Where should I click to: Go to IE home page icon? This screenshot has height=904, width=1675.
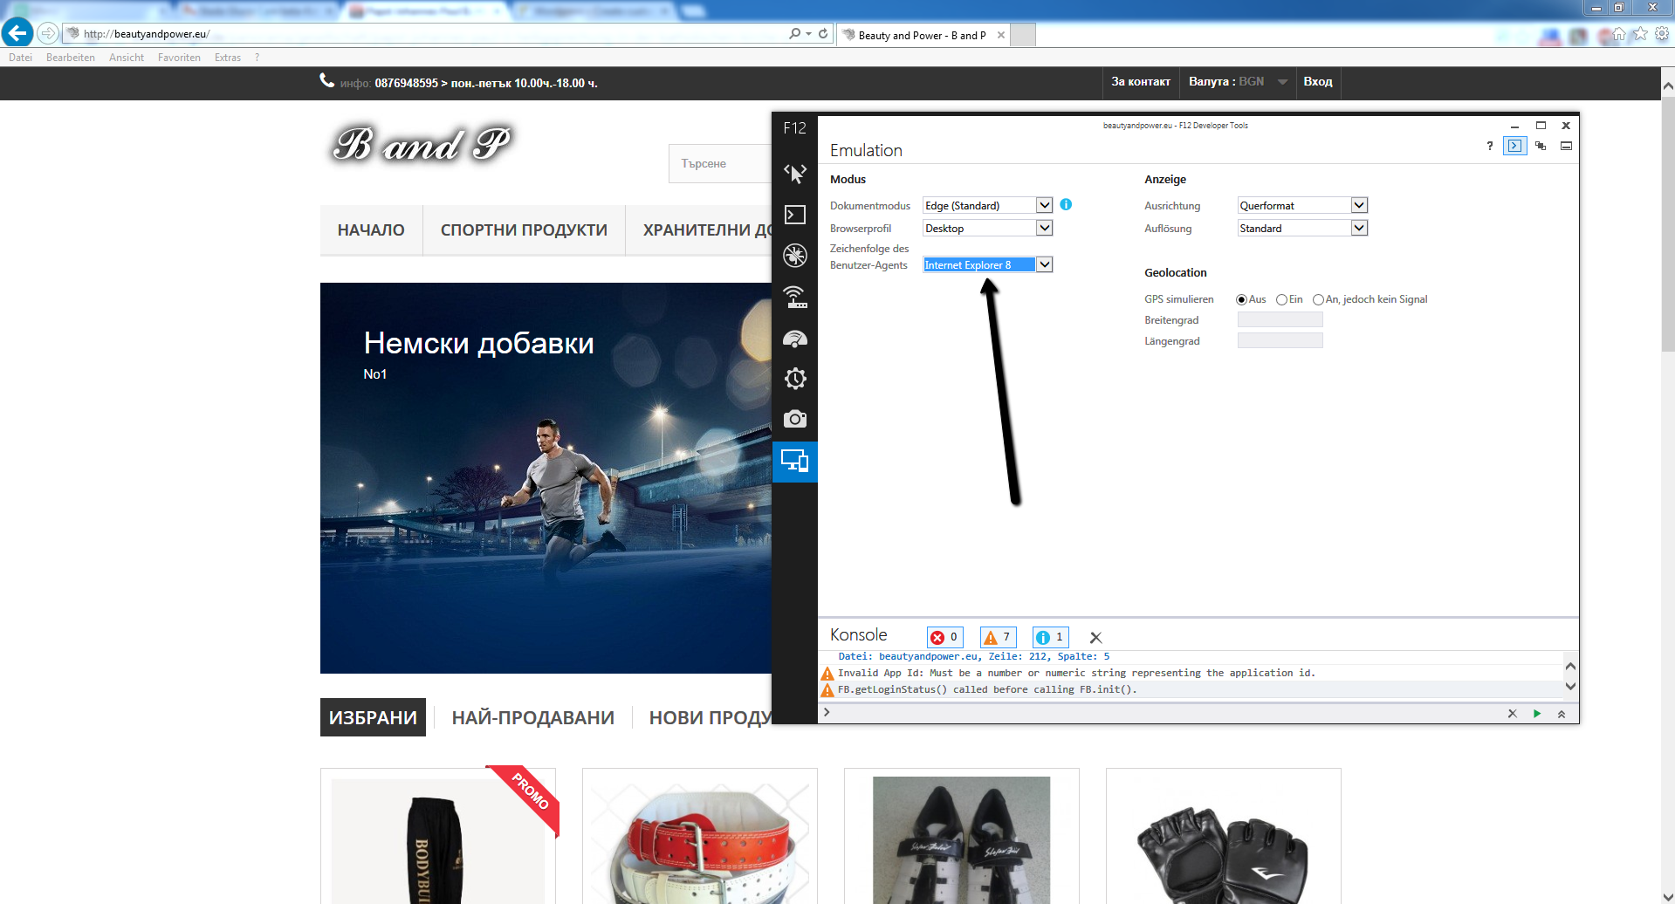[x=1619, y=34]
